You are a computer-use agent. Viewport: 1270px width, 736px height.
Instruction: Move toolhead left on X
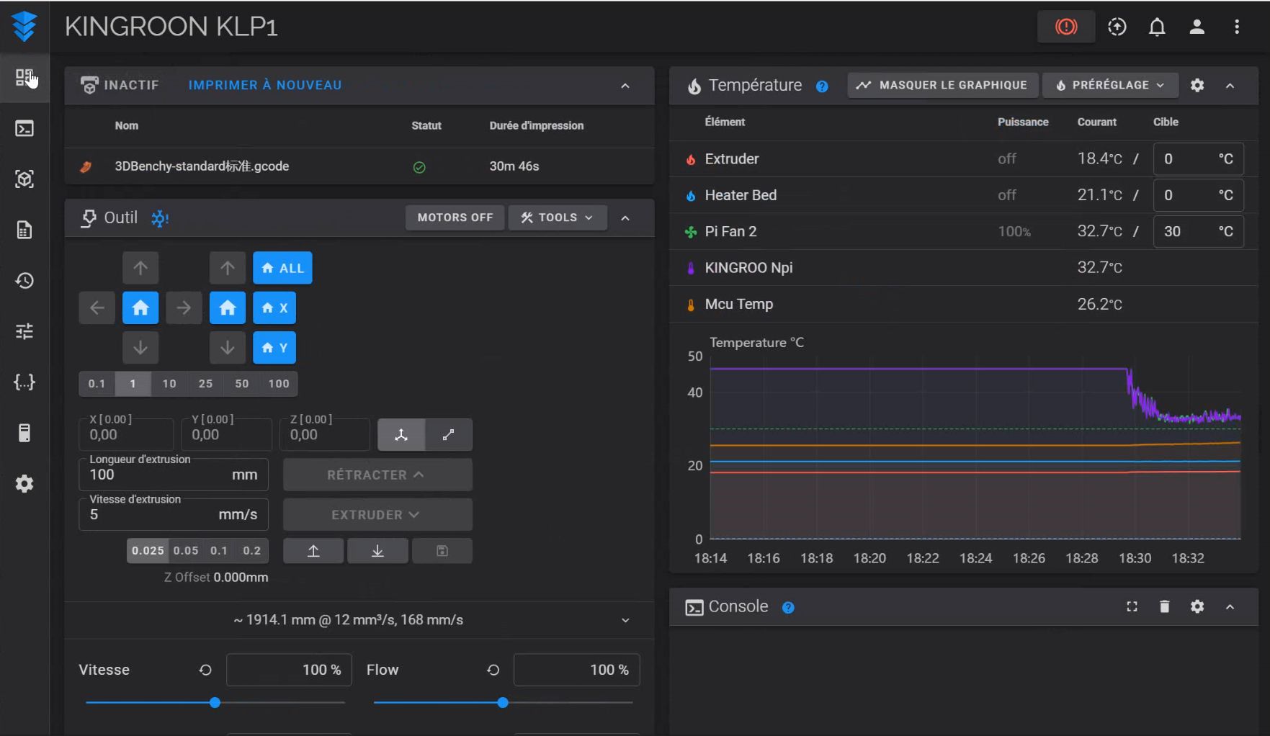(x=97, y=308)
